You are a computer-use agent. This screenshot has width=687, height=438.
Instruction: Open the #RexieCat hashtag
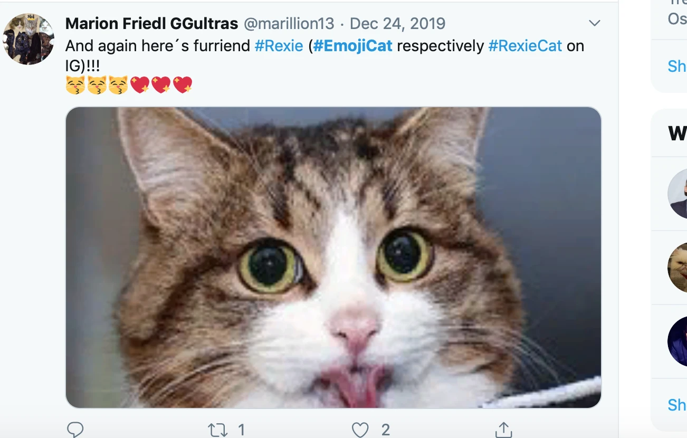[525, 46]
